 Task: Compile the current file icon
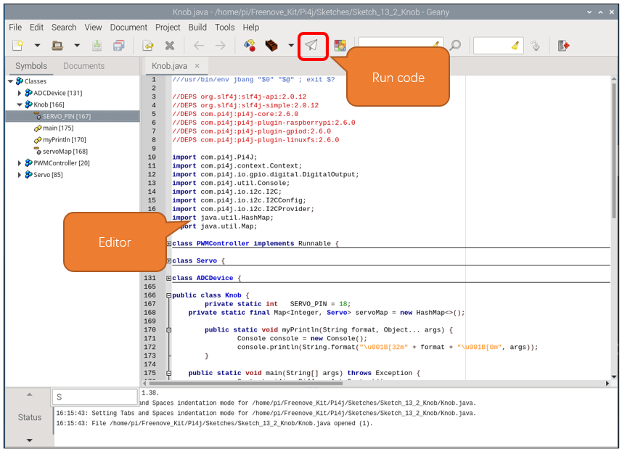tap(250, 46)
